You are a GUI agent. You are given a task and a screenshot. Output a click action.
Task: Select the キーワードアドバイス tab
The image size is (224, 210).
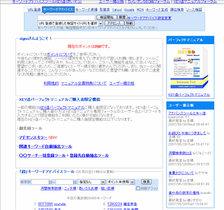58,10
